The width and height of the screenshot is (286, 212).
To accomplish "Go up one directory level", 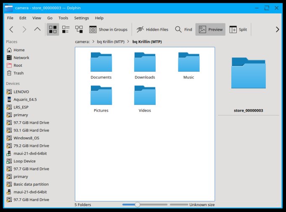I will [37, 29].
